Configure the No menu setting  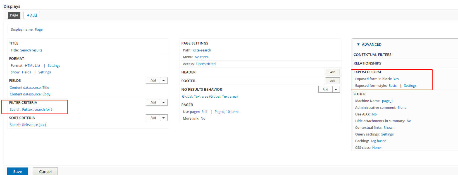[x=202, y=57]
